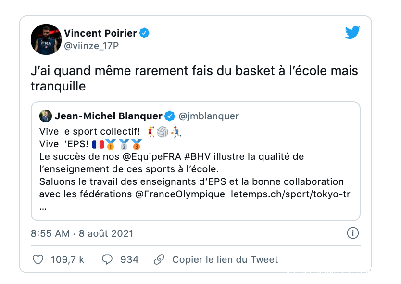Click the 934 replies count
Viewport: 401px width, 284px height.
[129, 259]
